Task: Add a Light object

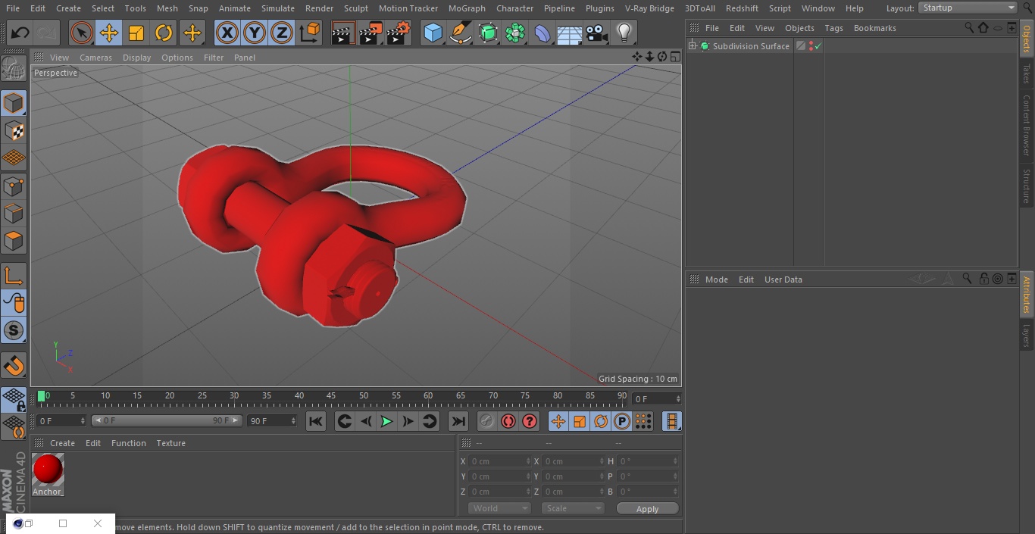Action: [624, 33]
